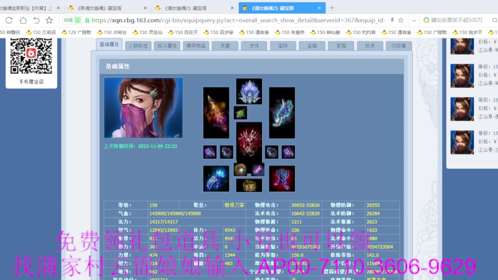Image resolution: width=498 pixels, height=280 pixels.
Task: Open the 150 独步天 bookmark
Action: pos(467,32)
